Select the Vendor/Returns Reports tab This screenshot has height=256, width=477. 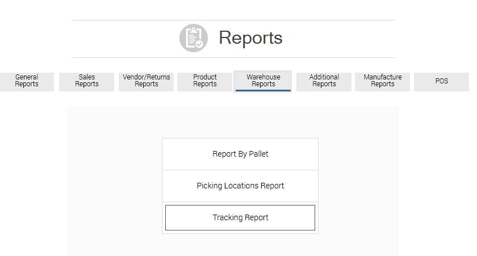[147, 81]
